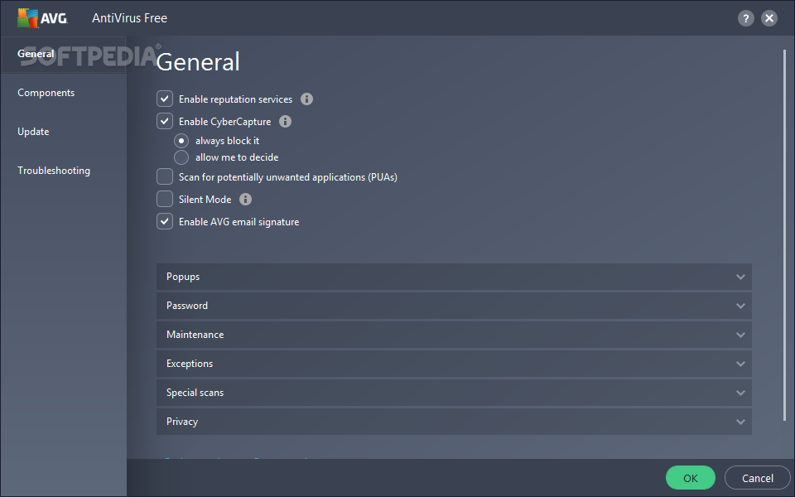This screenshot has width=795, height=497.
Task: Go to the Update settings tab
Action: pyautogui.click(x=64, y=132)
